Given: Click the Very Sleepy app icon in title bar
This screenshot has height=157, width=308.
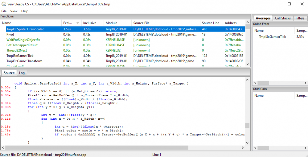Looking at the screenshot, I should (4, 4).
